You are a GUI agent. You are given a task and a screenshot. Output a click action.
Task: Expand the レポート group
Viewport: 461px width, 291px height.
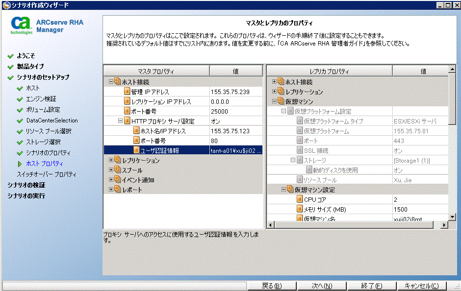111,190
